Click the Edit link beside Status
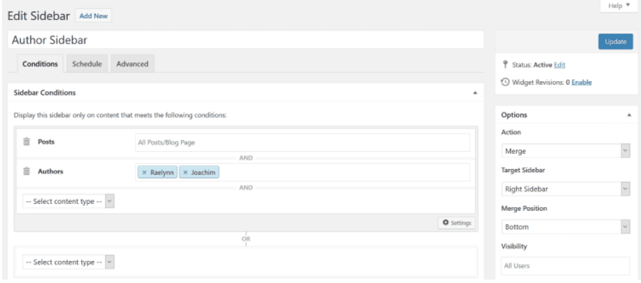This screenshot has height=283, width=641. pos(560,65)
